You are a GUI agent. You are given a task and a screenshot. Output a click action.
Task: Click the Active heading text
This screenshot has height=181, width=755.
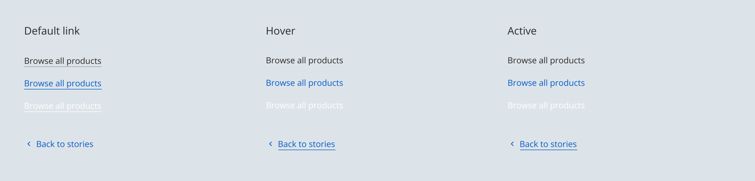[x=522, y=31]
